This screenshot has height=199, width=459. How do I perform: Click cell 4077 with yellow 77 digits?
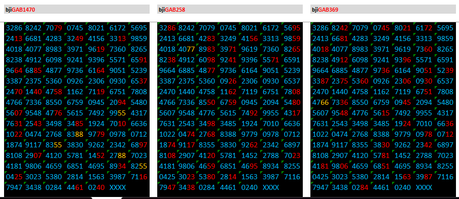coord(187,50)
